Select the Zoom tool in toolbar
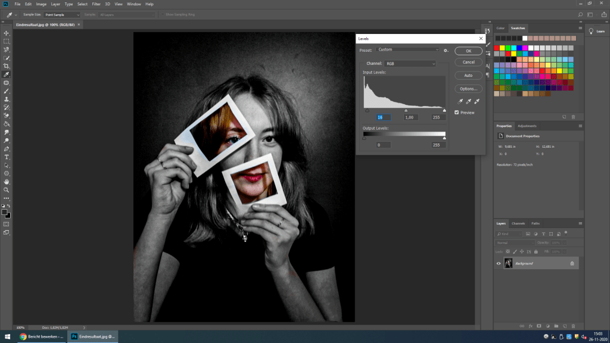Image resolution: width=610 pixels, height=343 pixels. 7,189
